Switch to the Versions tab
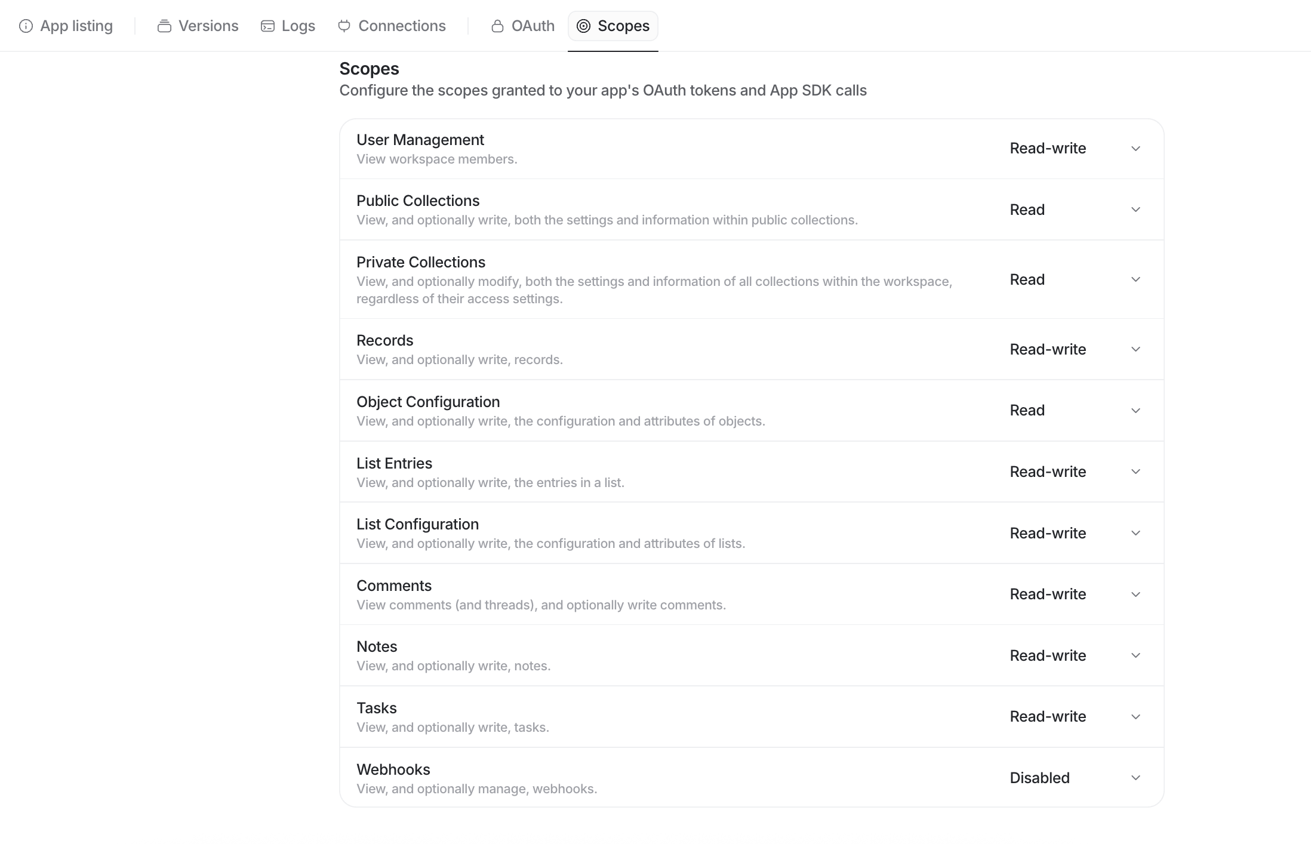The image size is (1311, 844). (x=198, y=26)
